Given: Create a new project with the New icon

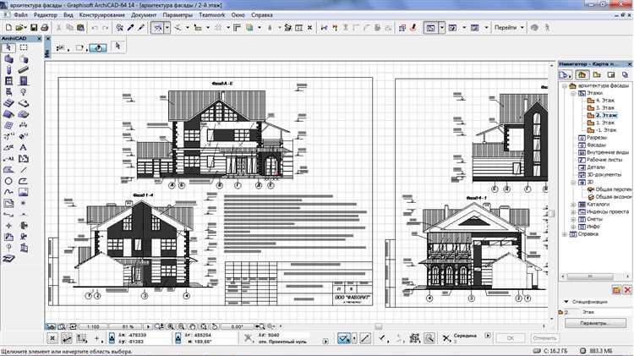Looking at the screenshot, I should coord(8,28).
